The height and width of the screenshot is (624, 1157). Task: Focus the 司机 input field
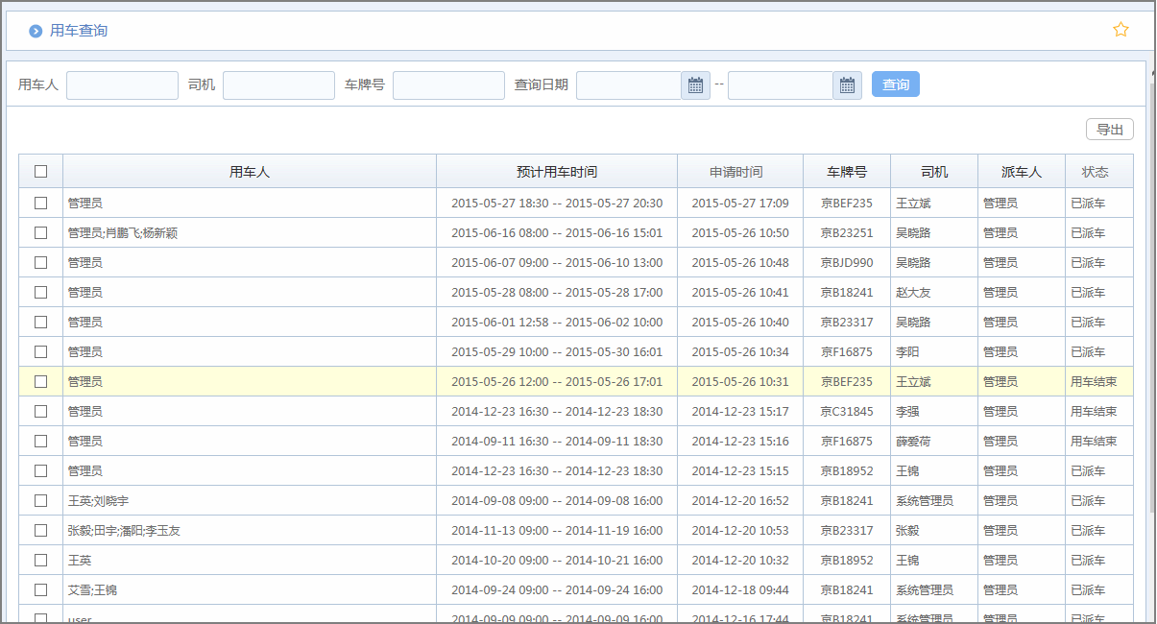(x=278, y=85)
